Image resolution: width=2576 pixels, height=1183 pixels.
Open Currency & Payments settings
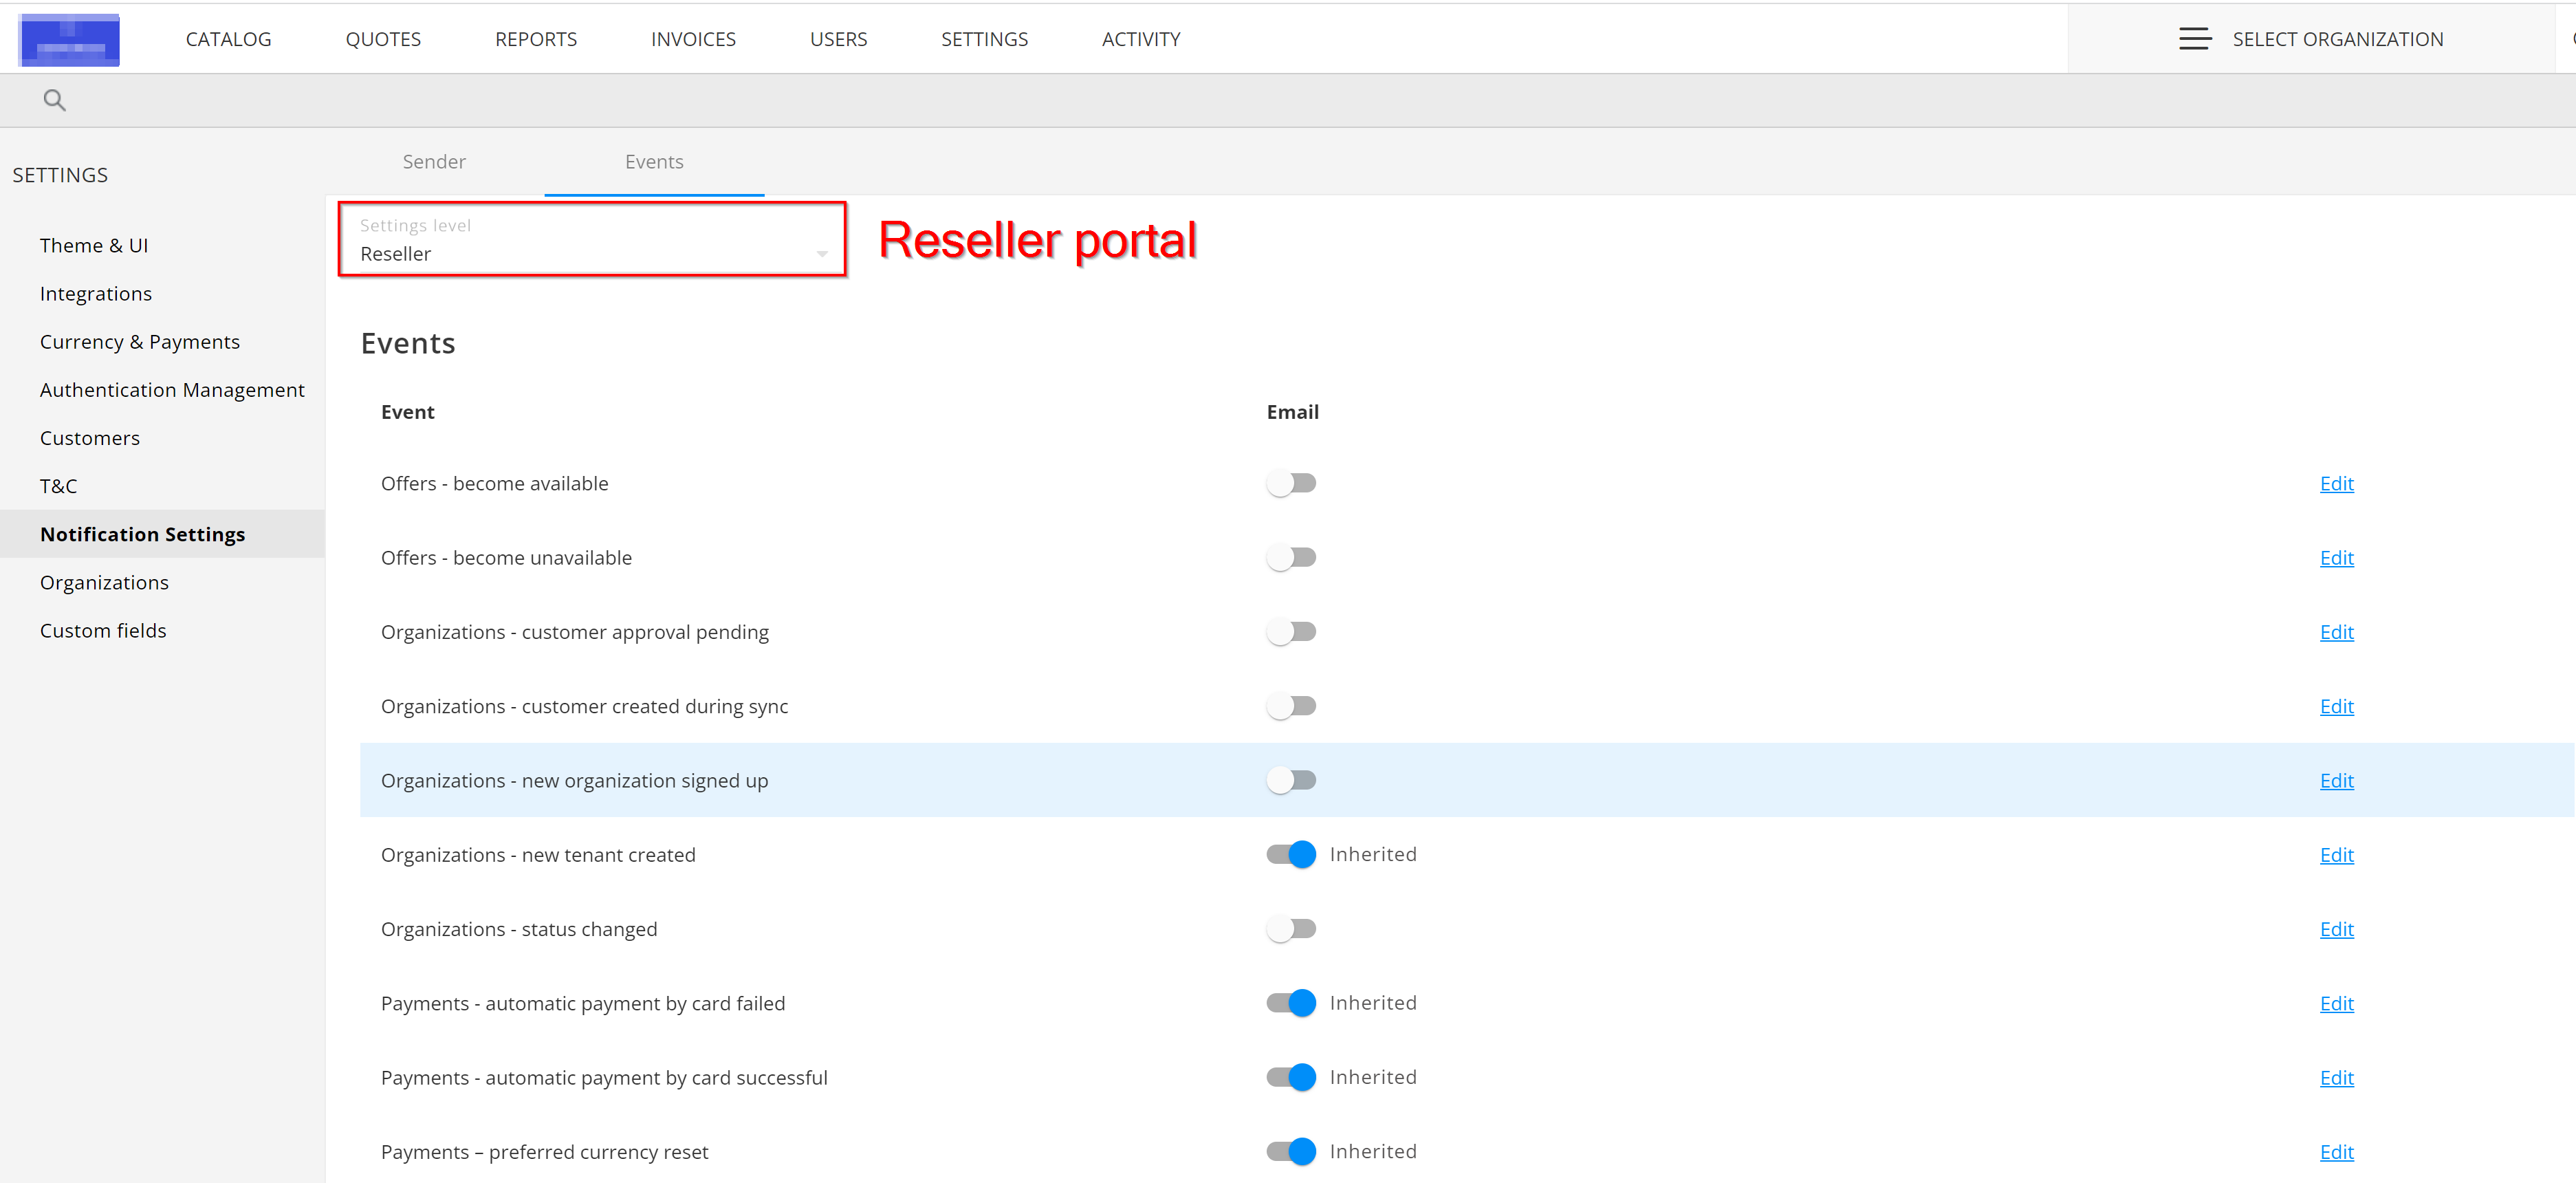[x=140, y=342]
